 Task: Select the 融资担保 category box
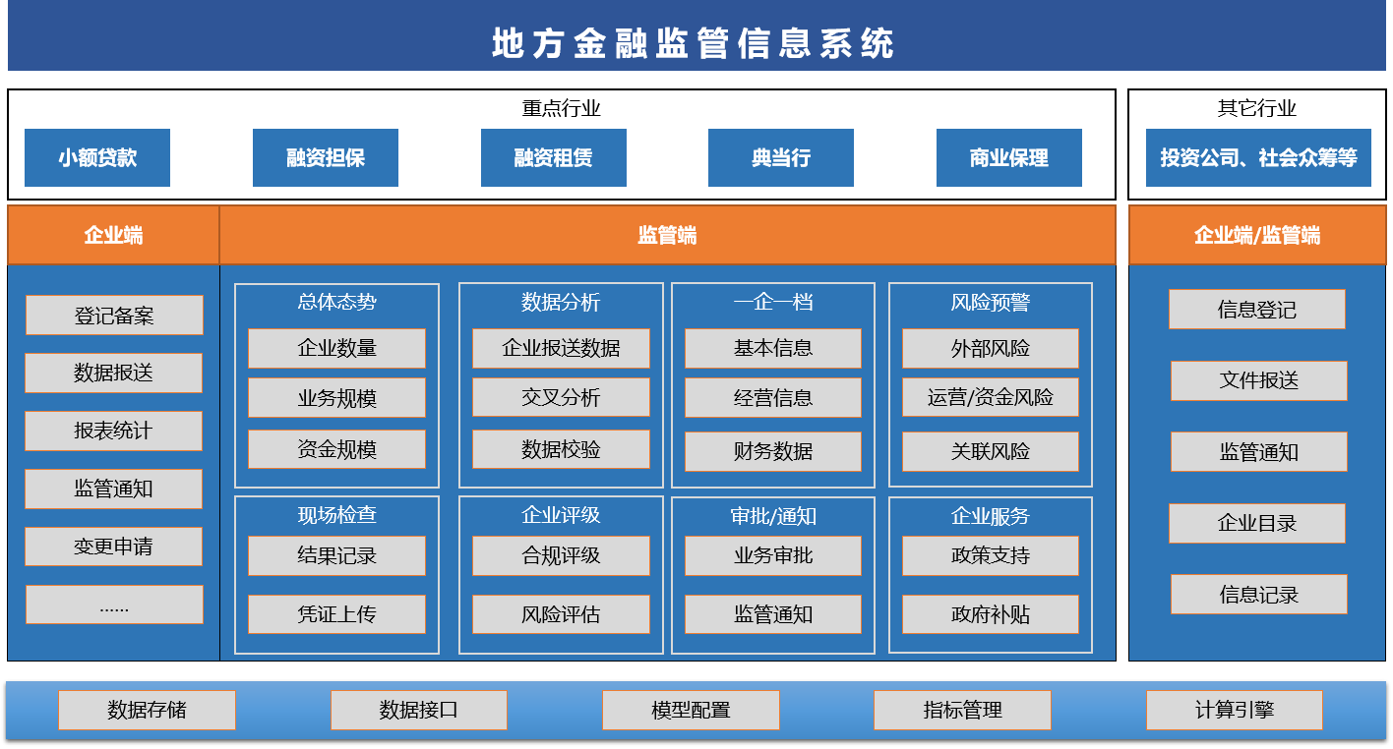[326, 157]
